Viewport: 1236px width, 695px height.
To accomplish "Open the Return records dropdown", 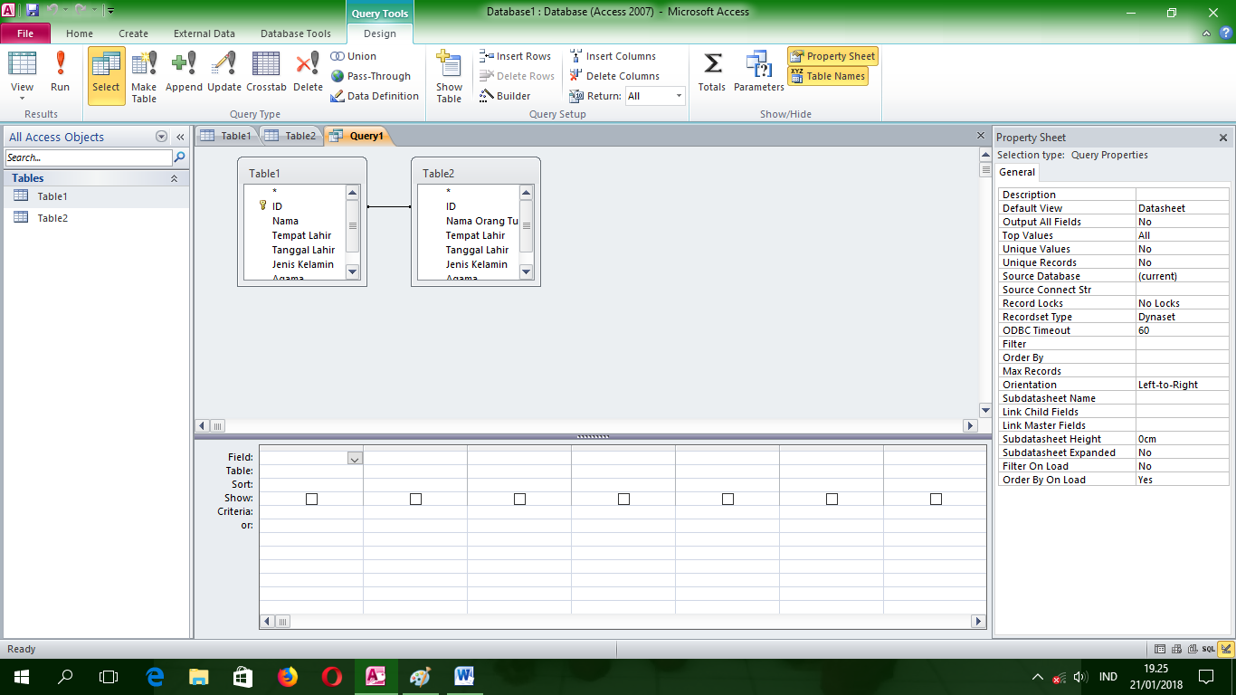I will 678,95.
